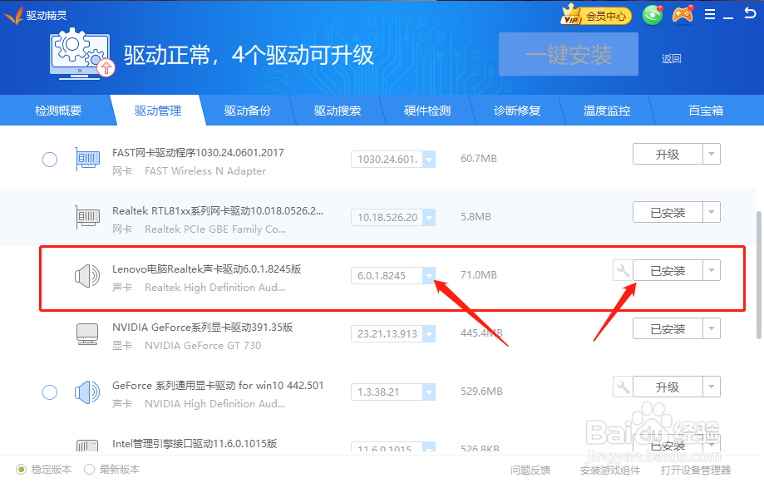This screenshot has height=483, width=764.
Task: Click the NVIDIA High Definition Audio speaker icon
Action: (x=87, y=392)
